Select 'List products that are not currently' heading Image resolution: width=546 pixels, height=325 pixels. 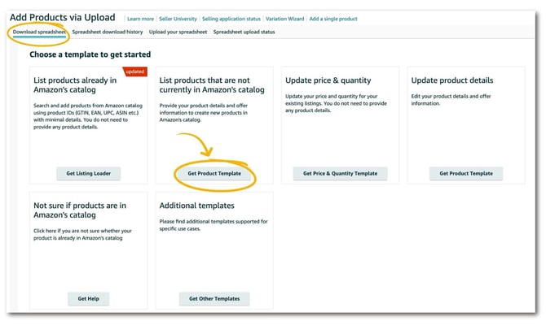tap(212, 85)
